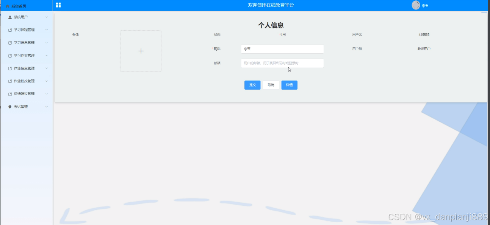Expand the 考试管理 chevron
Image resolution: width=490 pixels, height=225 pixels.
click(x=47, y=107)
